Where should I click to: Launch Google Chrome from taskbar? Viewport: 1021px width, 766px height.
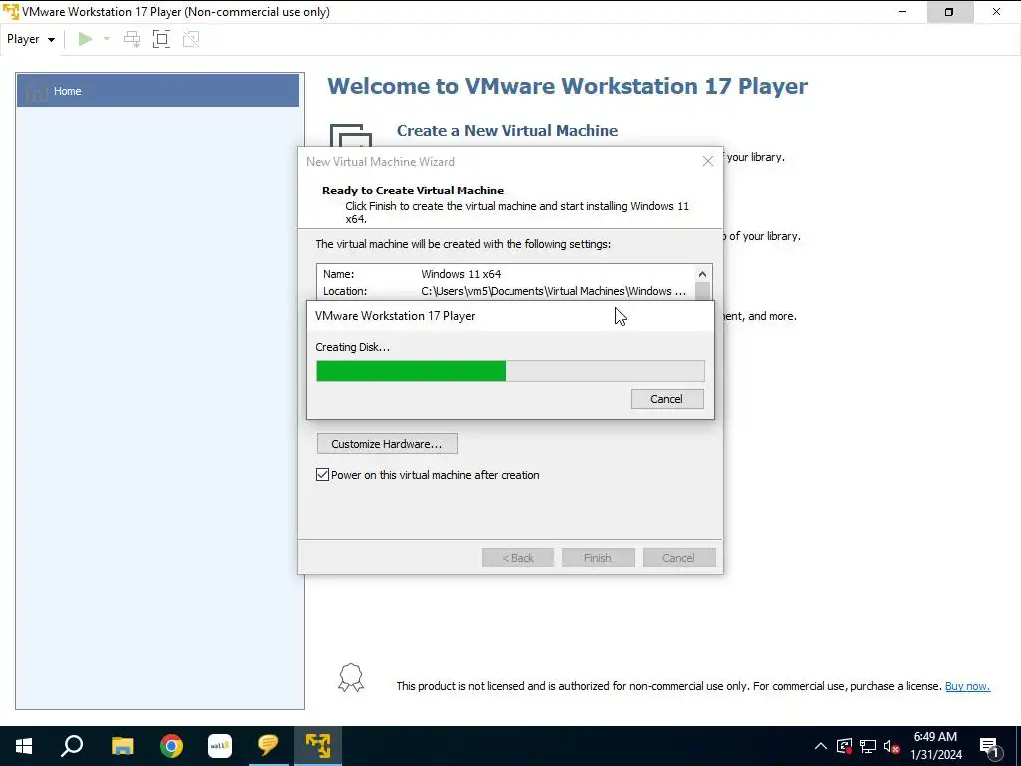point(171,746)
